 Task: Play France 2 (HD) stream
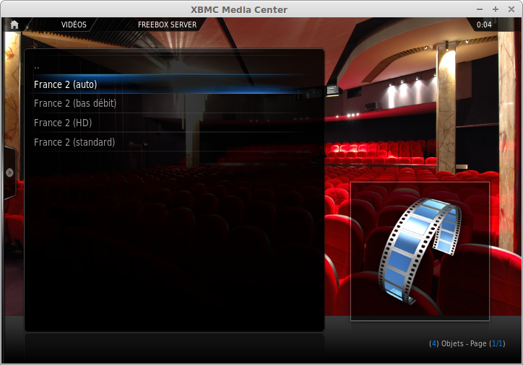pyautogui.click(x=174, y=123)
